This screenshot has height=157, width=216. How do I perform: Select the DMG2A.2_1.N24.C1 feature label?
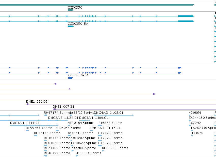(x=63, y=118)
